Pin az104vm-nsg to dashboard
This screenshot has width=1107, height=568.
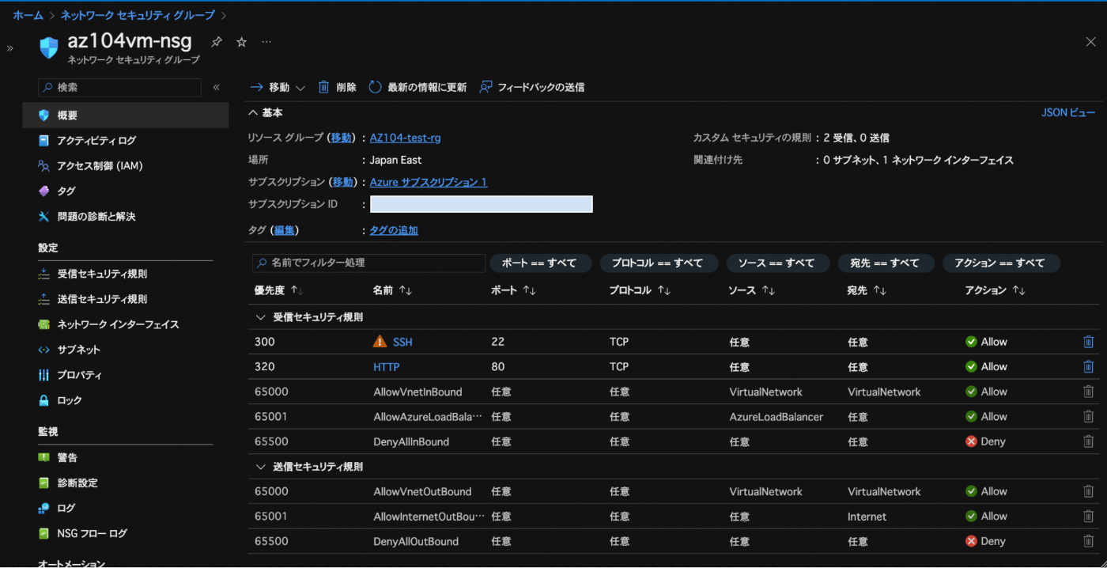[217, 42]
